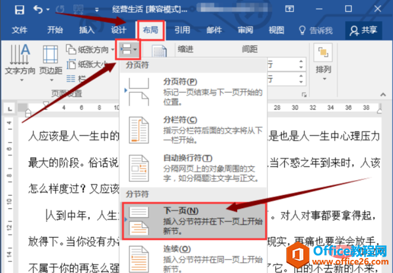This screenshot has height=273, width=393.
Task: Collapse the ribbon with the chevron
Action: pos(383,94)
